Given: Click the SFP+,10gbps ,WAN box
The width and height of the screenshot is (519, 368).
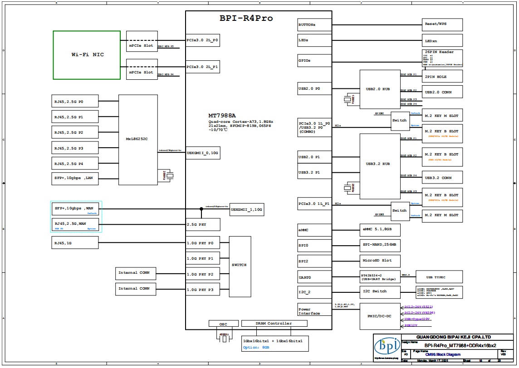Looking at the screenshot, I should (75, 209).
